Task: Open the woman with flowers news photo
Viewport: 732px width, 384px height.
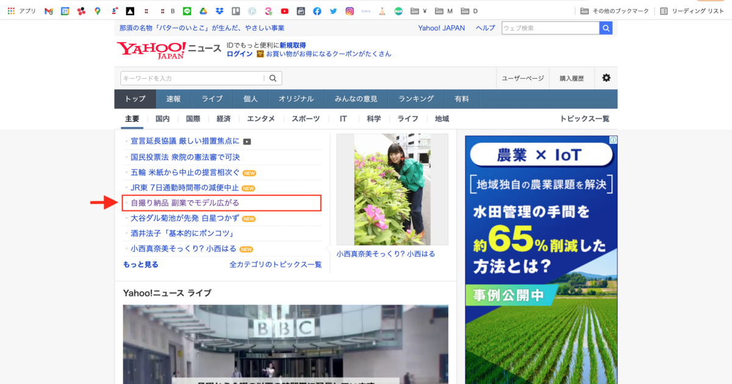Action: [392, 190]
